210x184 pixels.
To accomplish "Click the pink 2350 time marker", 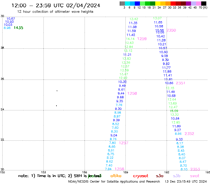I will [171, 30].
